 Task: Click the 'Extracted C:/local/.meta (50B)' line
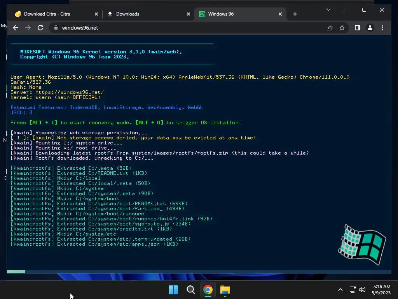[x=80, y=183]
